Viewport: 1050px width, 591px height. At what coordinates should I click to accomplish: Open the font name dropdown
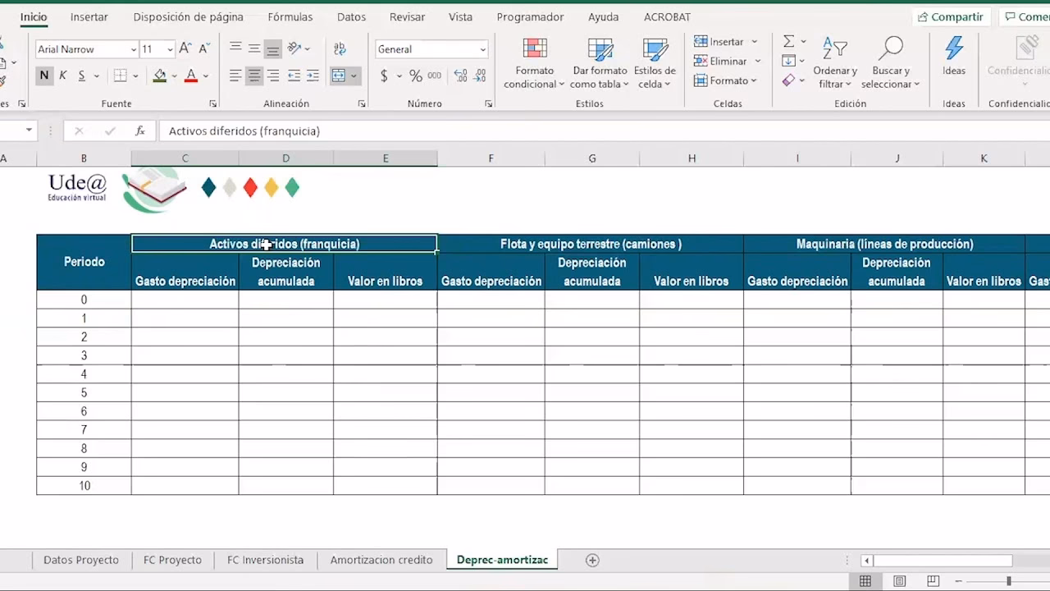click(x=134, y=50)
